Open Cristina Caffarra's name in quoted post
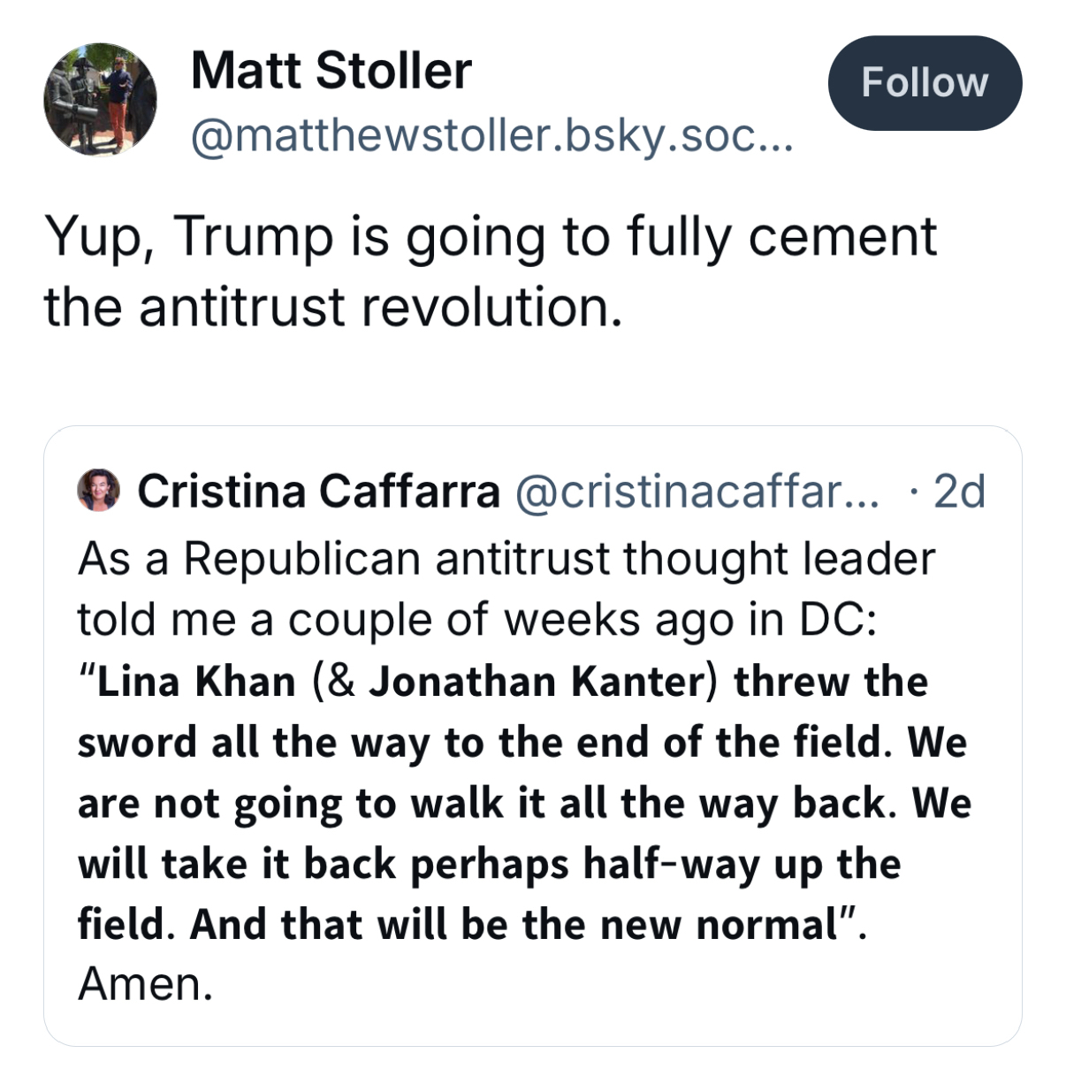This screenshot has height=1084, width=1066. click(x=318, y=492)
